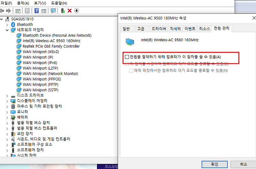Switch to the 리소스 tab
Image resolution: width=256 pixels, height=169 pixels.
pos(204,29)
